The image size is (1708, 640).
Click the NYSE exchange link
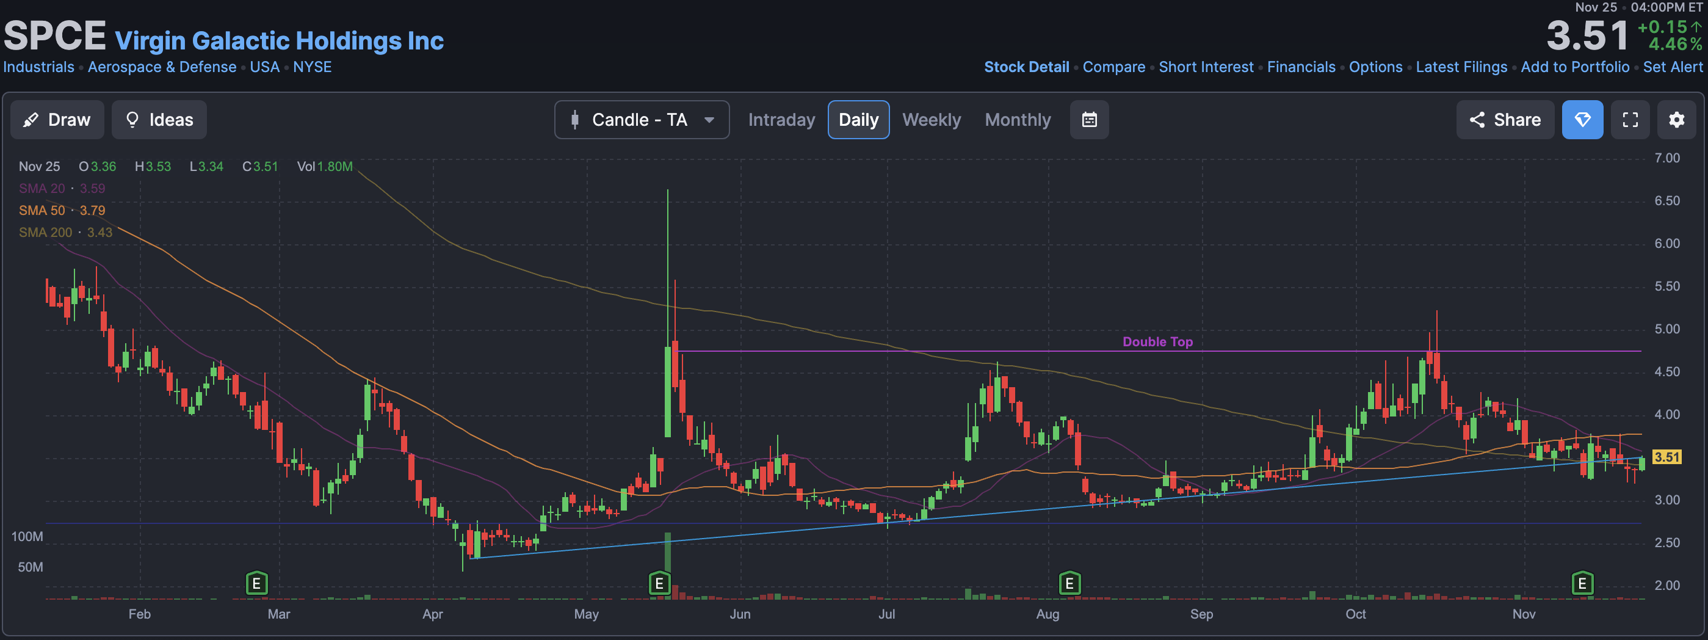[313, 67]
